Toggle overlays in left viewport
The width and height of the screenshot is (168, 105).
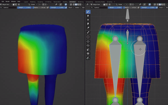coord(66,4)
